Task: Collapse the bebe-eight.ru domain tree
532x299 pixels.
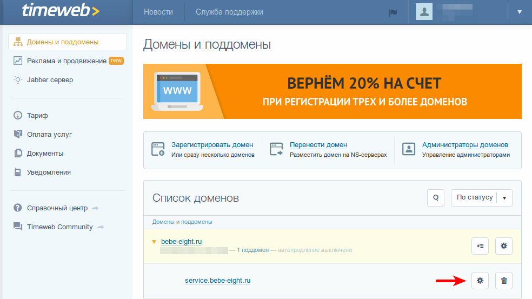Action: (x=154, y=242)
